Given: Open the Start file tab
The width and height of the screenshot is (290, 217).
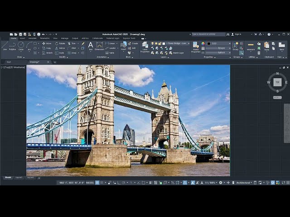Looking at the screenshot, I should (9, 62).
